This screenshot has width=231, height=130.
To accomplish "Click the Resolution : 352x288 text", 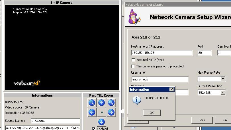I will click(x=19, y=113).
